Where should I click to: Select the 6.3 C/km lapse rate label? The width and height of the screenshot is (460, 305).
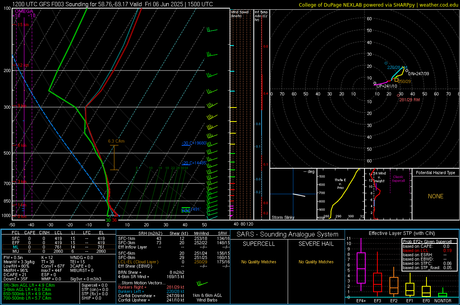(116, 141)
